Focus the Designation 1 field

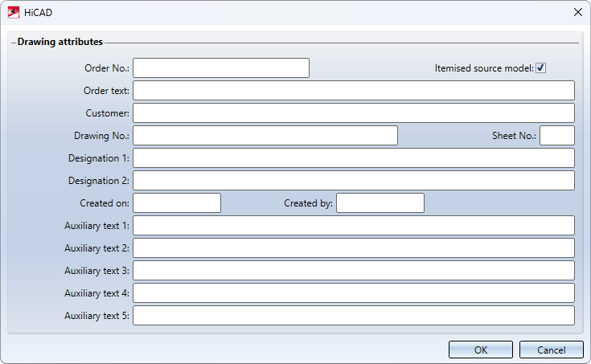pyautogui.click(x=354, y=157)
